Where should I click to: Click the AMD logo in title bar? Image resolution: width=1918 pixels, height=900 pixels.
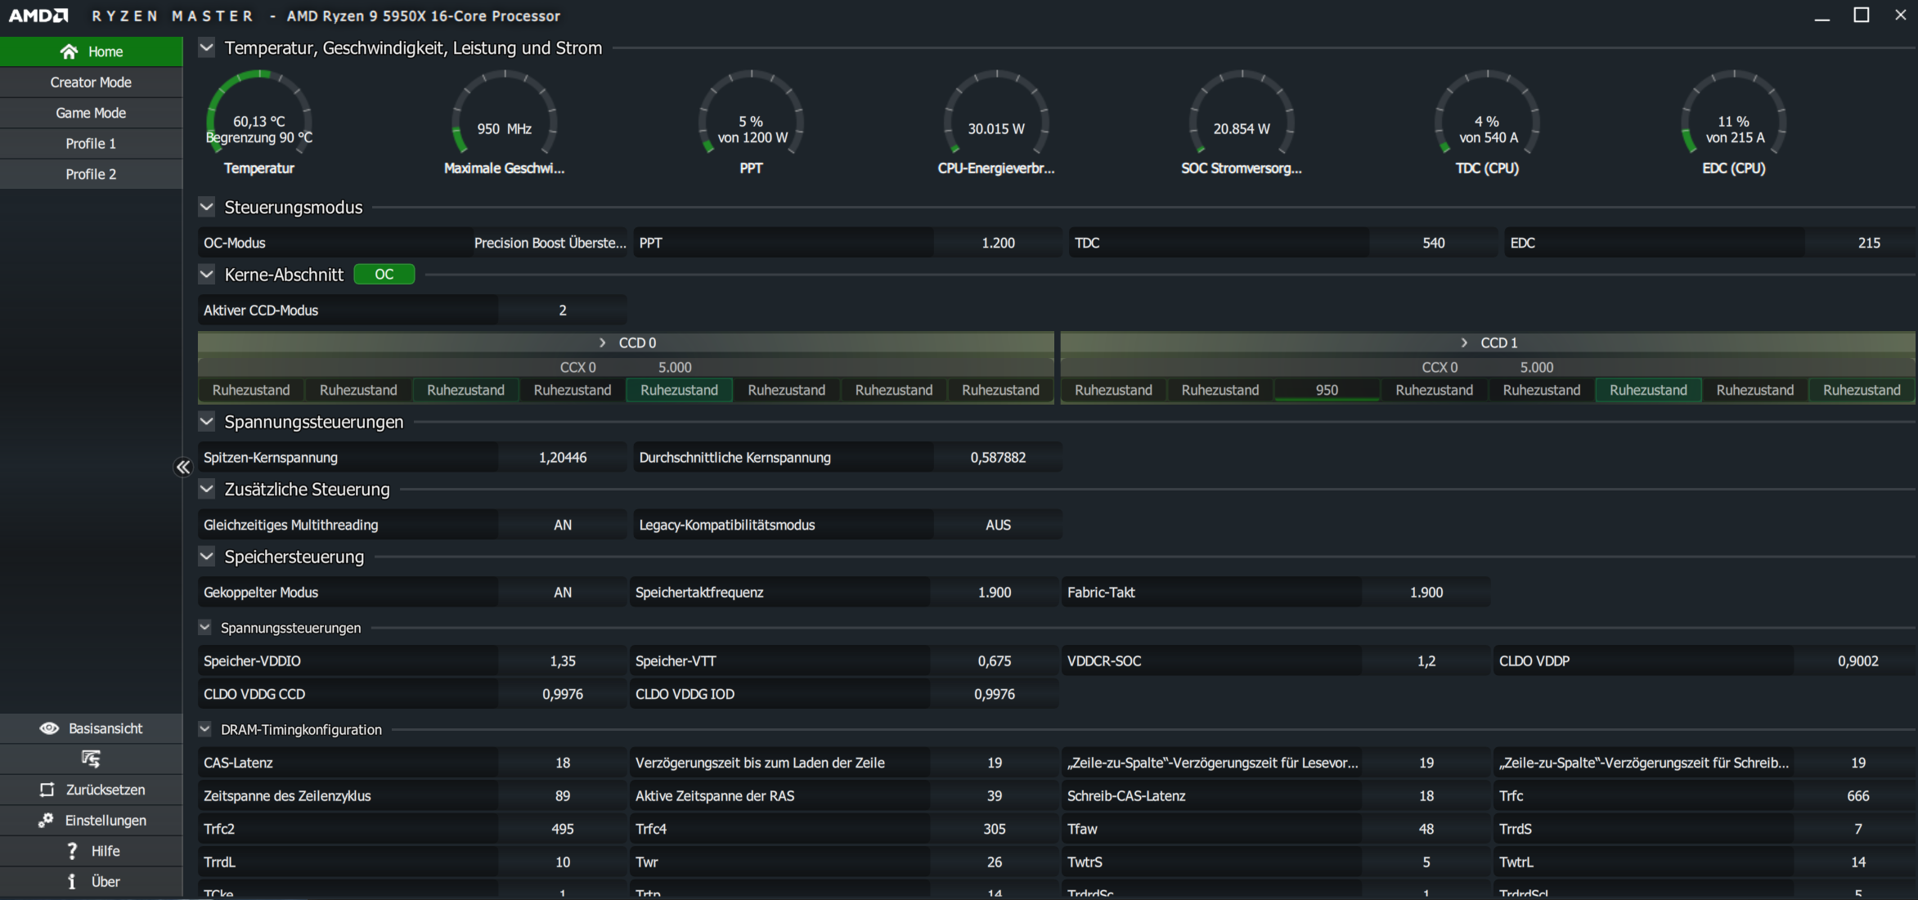point(38,16)
